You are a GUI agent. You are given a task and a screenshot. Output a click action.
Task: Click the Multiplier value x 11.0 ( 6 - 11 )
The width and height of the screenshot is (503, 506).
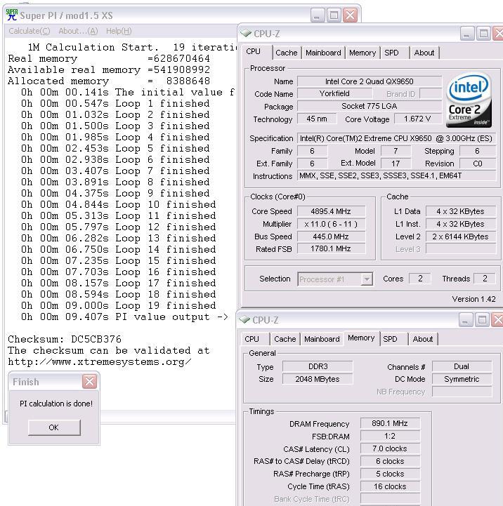pos(331,224)
